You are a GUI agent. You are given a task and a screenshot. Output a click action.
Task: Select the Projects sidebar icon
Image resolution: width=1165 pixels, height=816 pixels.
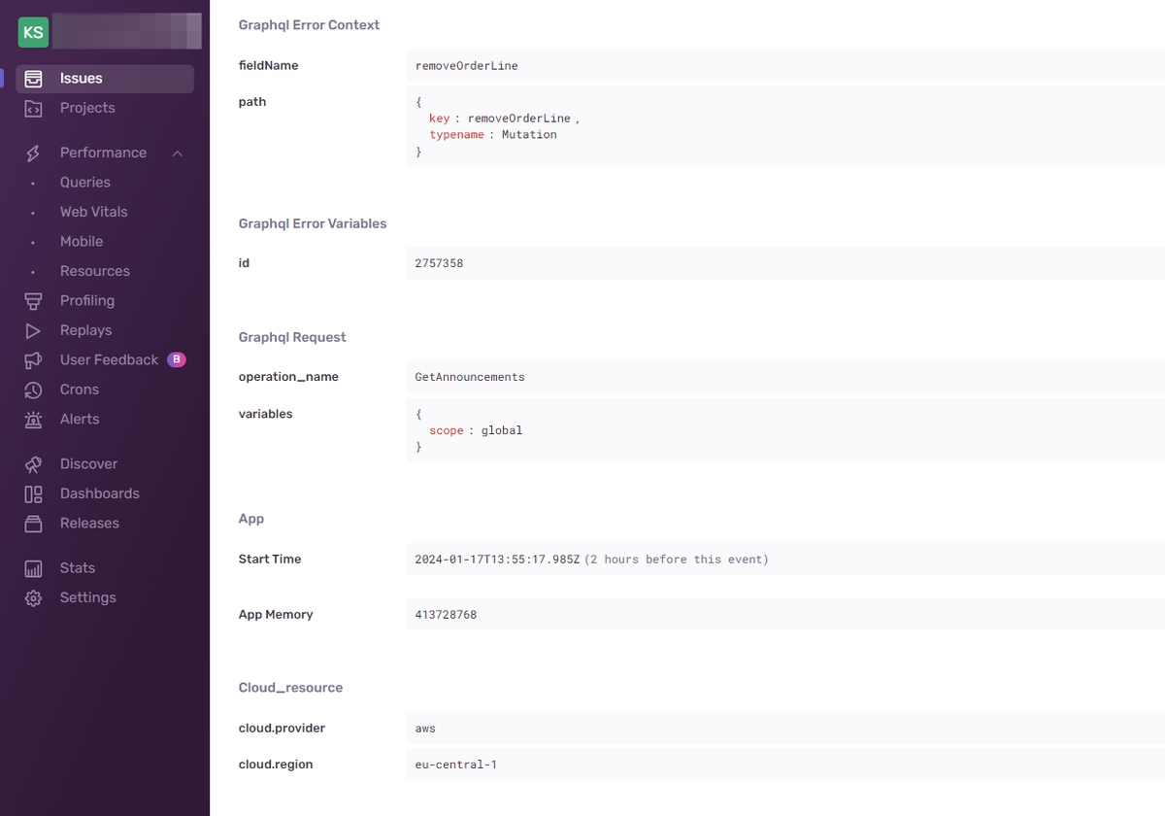point(35,107)
